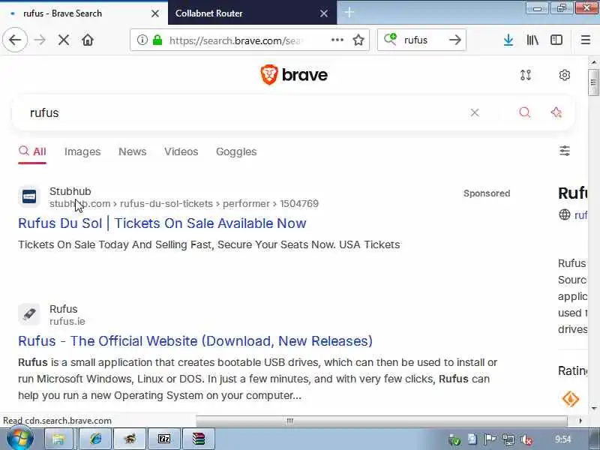Click the search engine magnifier icon
Viewport: 600px width, 450px height.
tap(390, 40)
